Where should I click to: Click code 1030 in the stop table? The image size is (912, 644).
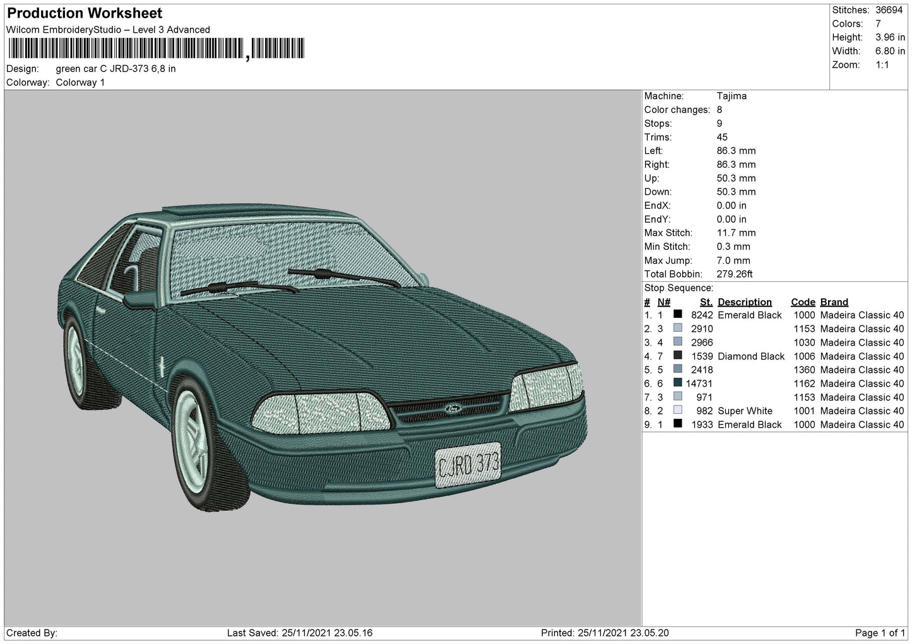[804, 342]
